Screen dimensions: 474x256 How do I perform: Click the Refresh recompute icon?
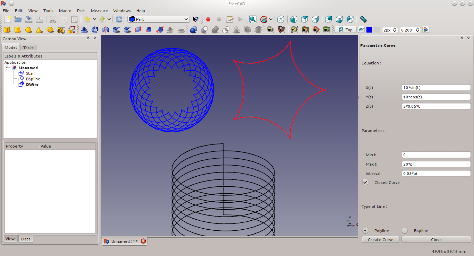pos(119,19)
